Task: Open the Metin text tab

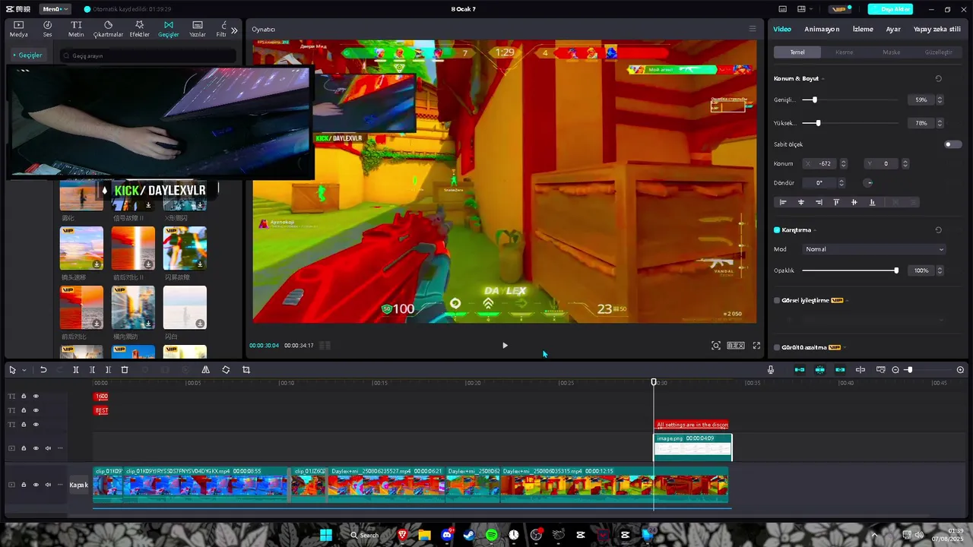Action: tap(76, 29)
